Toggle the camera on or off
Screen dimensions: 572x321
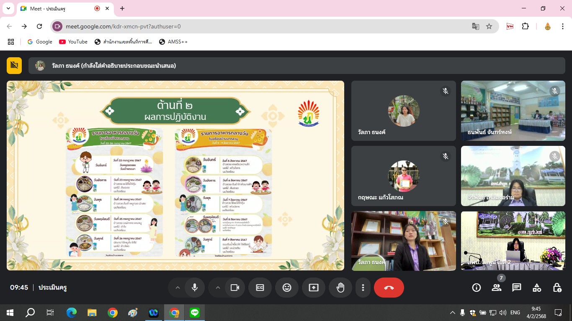(x=235, y=288)
